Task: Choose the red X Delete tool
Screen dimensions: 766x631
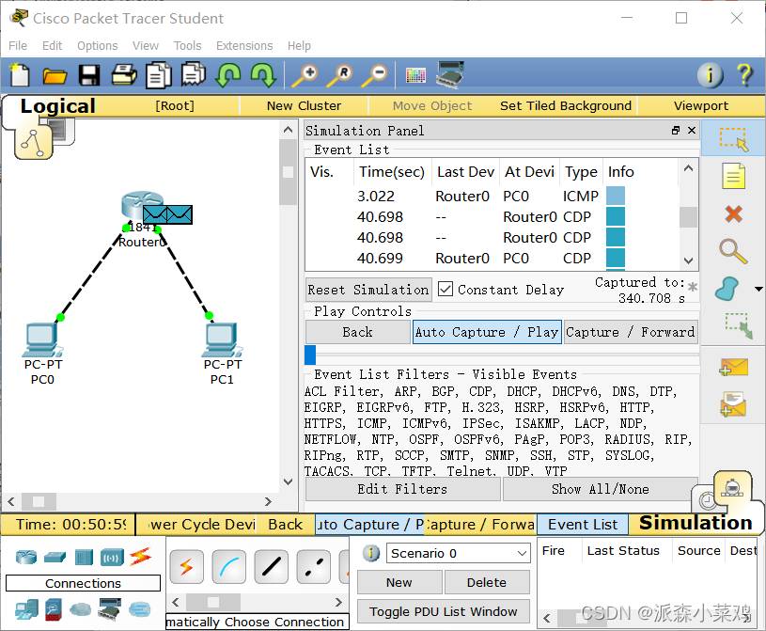Action: pos(733,214)
